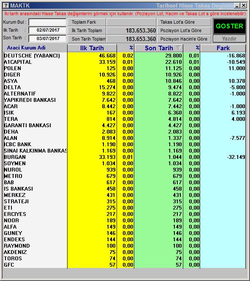The height and width of the screenshot is (281, 250).
Task: Select Pozisyon Lot'a Göre option
Action: click(x=184, y=30)
